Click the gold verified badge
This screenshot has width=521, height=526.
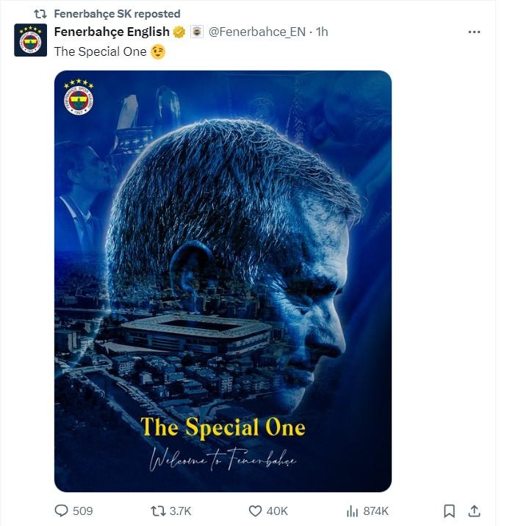pyautogui.click(x=179, y=32)
